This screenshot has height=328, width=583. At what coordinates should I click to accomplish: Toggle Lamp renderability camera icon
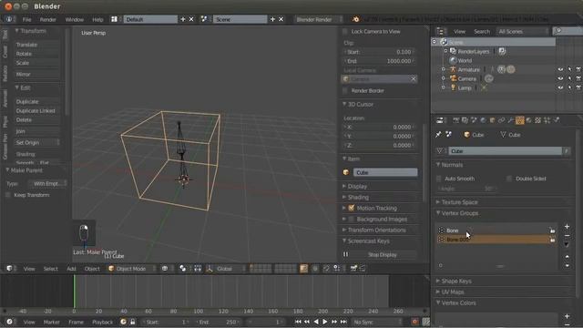click(578, 87)
